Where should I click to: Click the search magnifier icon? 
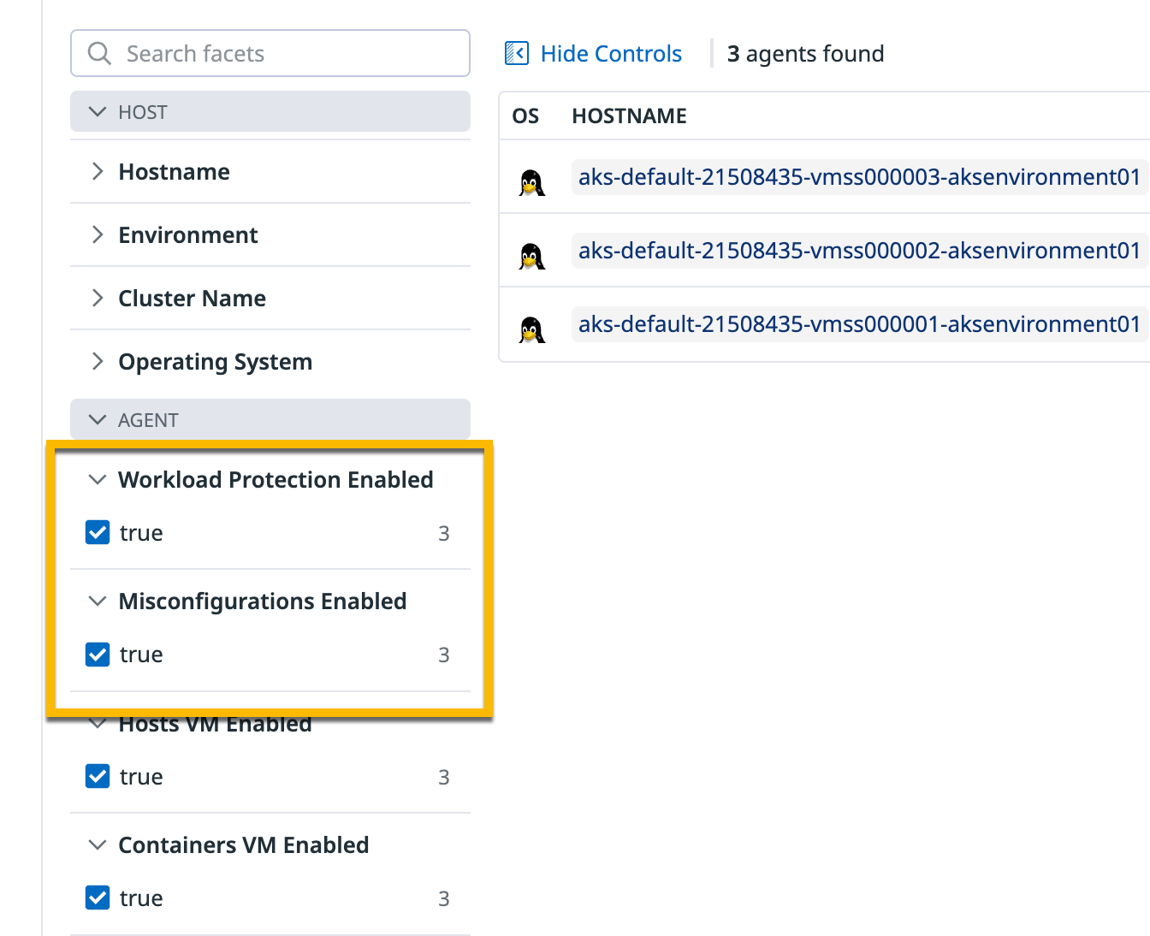click(99, 53)
